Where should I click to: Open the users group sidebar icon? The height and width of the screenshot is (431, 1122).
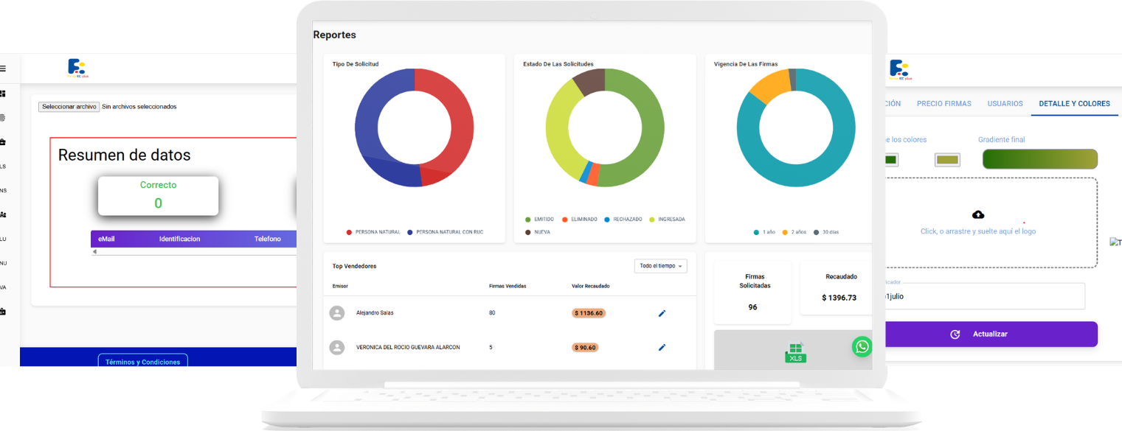pos(3,214)
